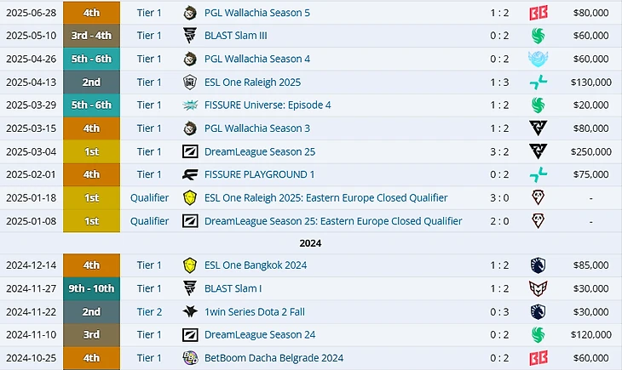Click the 1win Series Dota 2 Fall icon
This screenshot has width=622, height=370.
(x=190, y=312)
